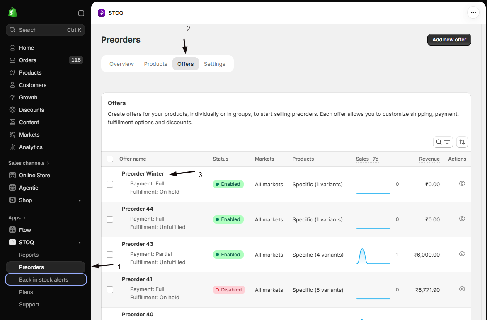
Task: Click the Revenue column header
Action: coord(429,159)
